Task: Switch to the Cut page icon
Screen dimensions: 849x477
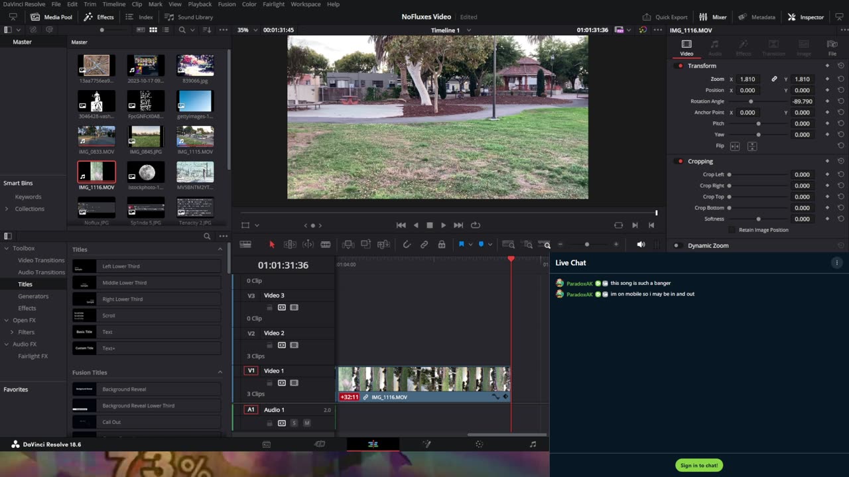Action: [x=320, y=444]
